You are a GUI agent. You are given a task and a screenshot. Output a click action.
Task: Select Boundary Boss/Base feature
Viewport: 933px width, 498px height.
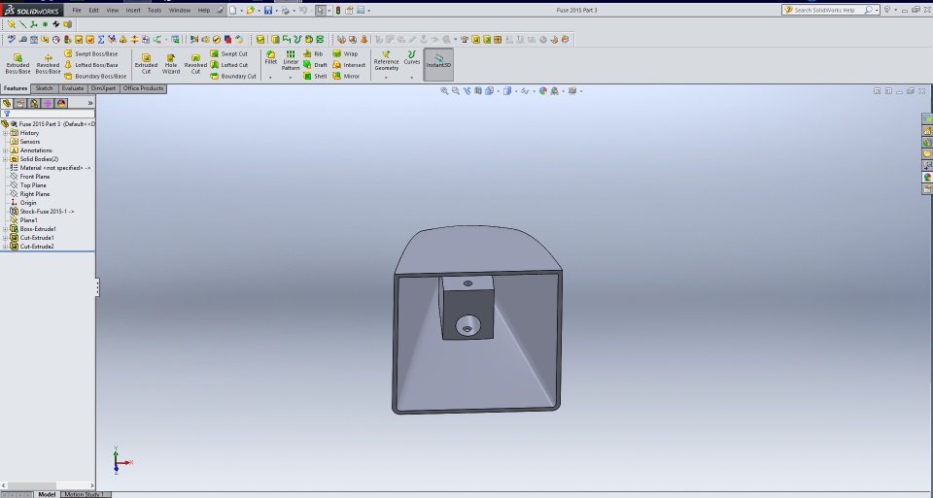tap(94, 76)
